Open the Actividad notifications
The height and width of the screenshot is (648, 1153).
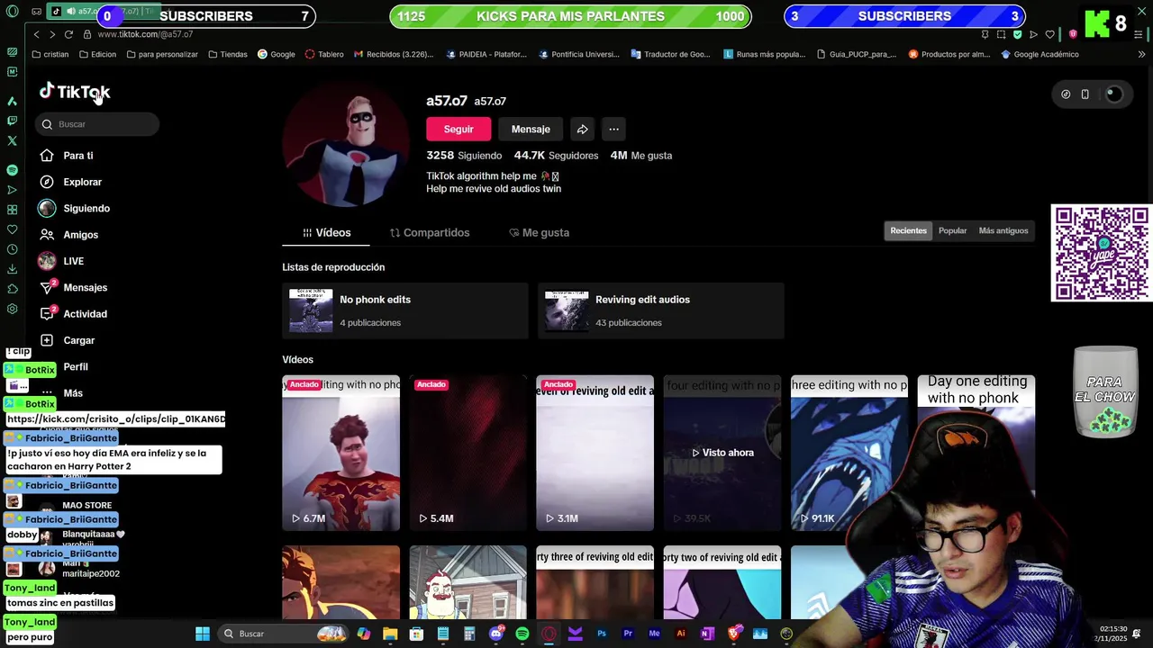coord(73,314)
